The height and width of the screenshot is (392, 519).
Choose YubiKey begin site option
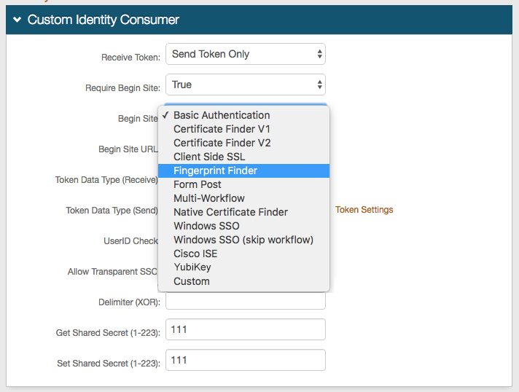point(192,267)
